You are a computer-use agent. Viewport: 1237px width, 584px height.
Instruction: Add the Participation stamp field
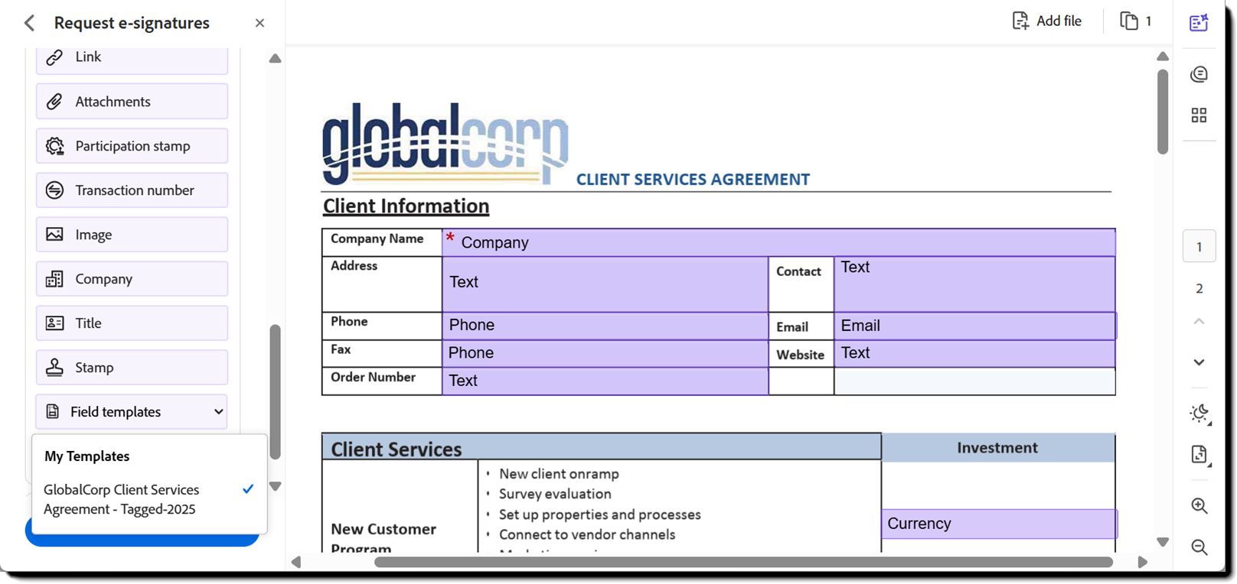[132, 146]
